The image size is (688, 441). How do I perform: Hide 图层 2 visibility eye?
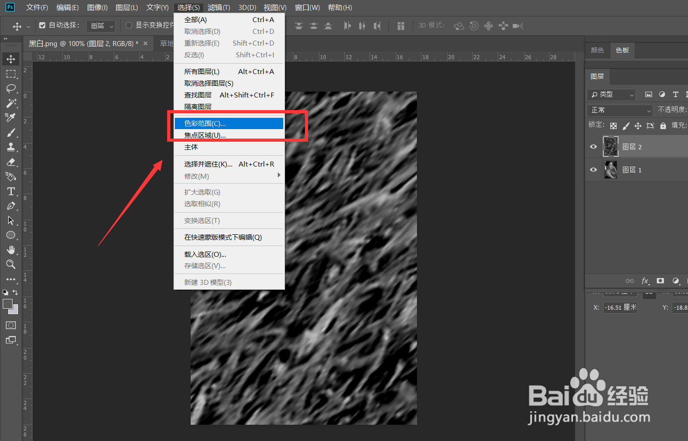click(x=594, y=147)
